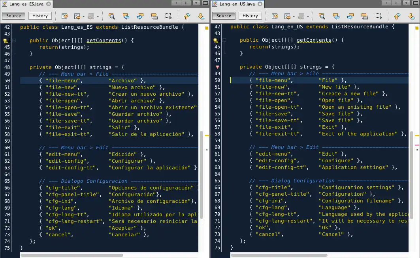The height and width of the screenshot is (258, 420).
Task: Click "Nuevo archivo" text on line 51
Action: point(132,87)
